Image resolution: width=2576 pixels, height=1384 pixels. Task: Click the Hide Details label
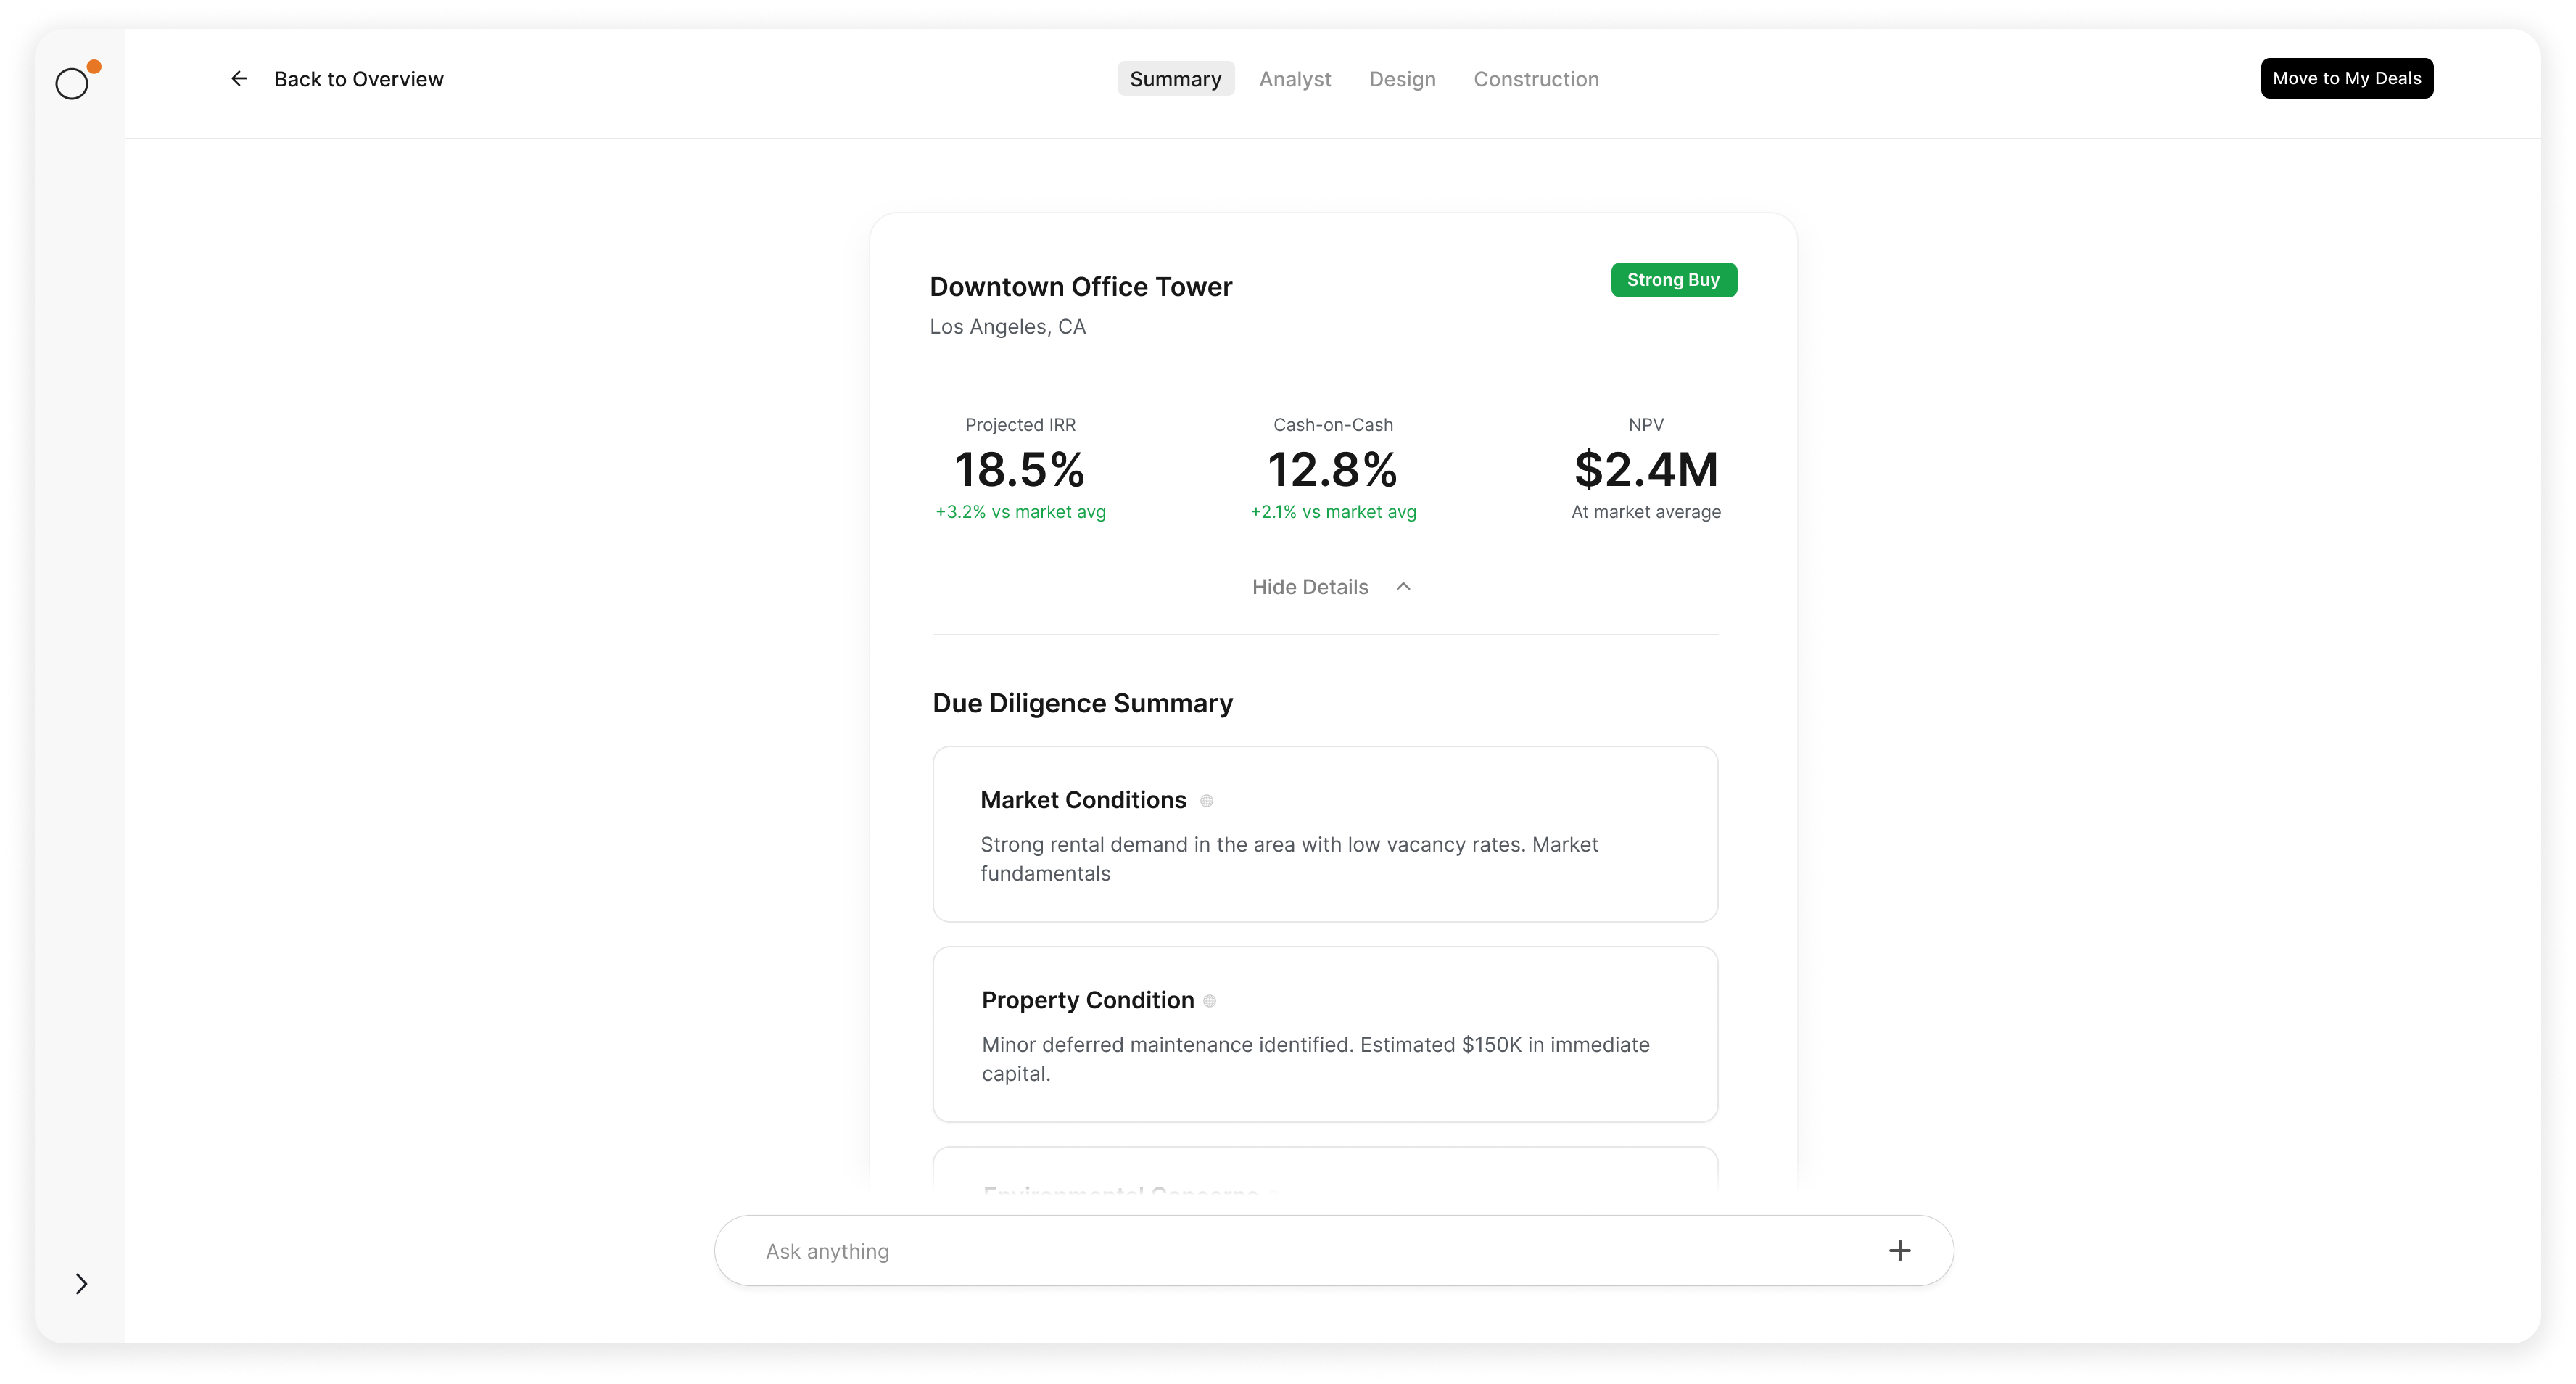[1310, 587]
